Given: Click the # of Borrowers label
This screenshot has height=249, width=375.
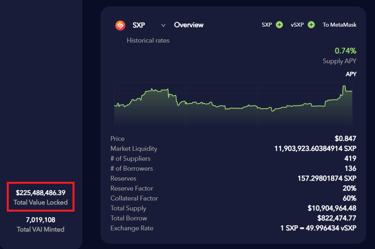Looking at the screenshot, I should pos(132,168).
